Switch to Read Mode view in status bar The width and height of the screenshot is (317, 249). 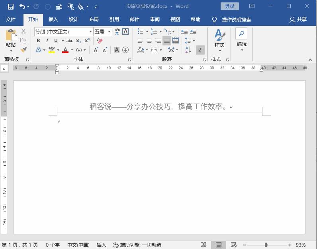coord(203,245)
